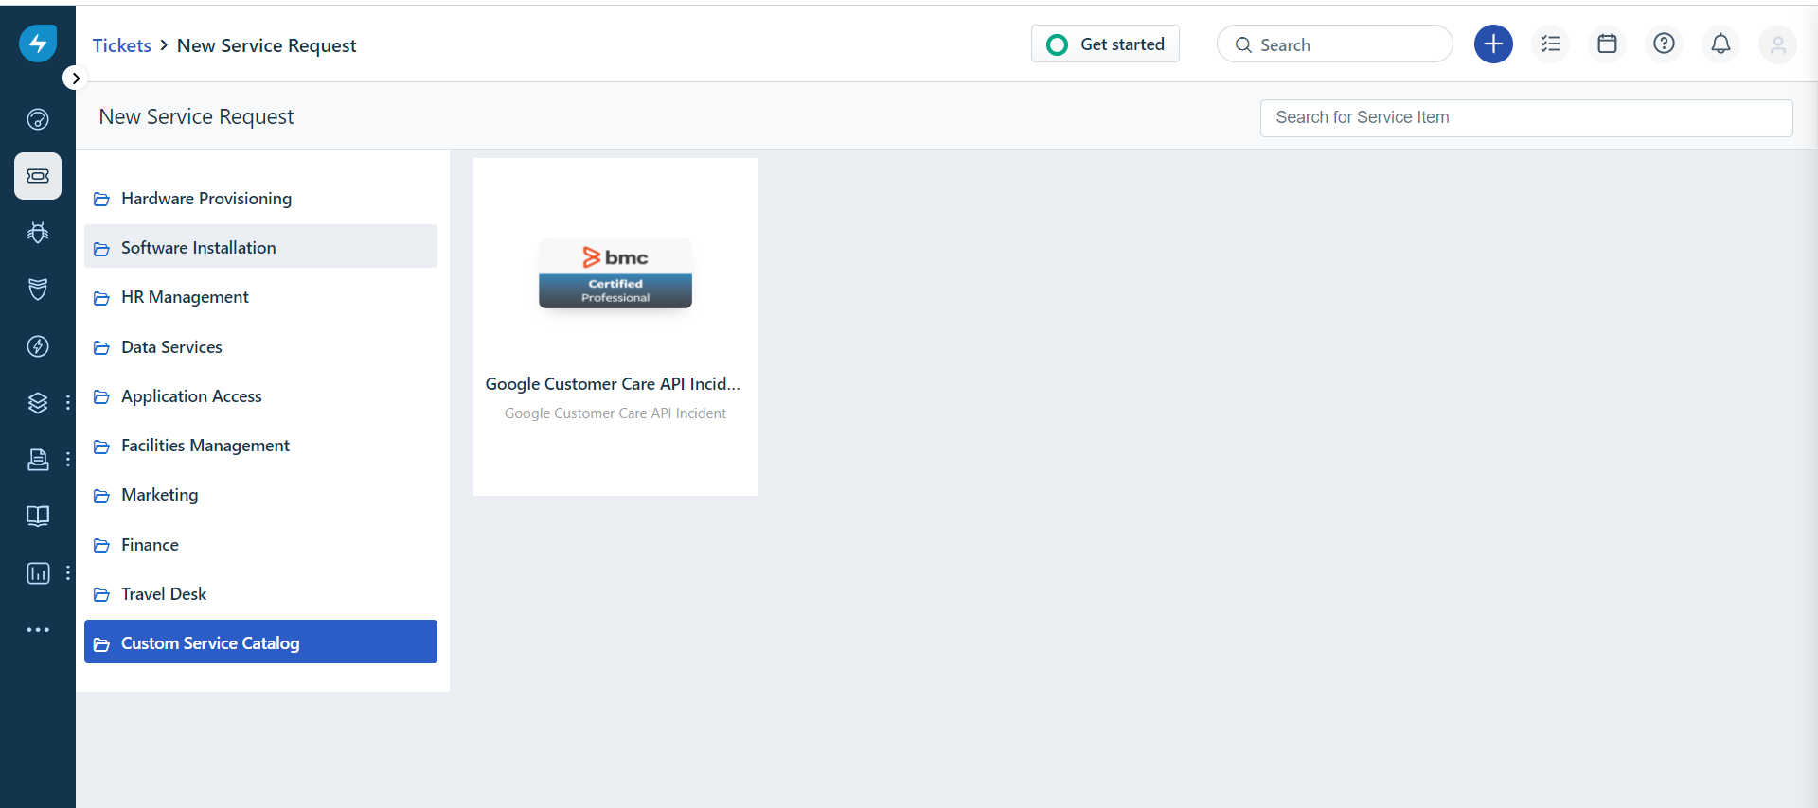The height and width of the screenshot is (808, 1818).
Task: Show more sidebar items via ellipsis
Action: coord(38,630)
